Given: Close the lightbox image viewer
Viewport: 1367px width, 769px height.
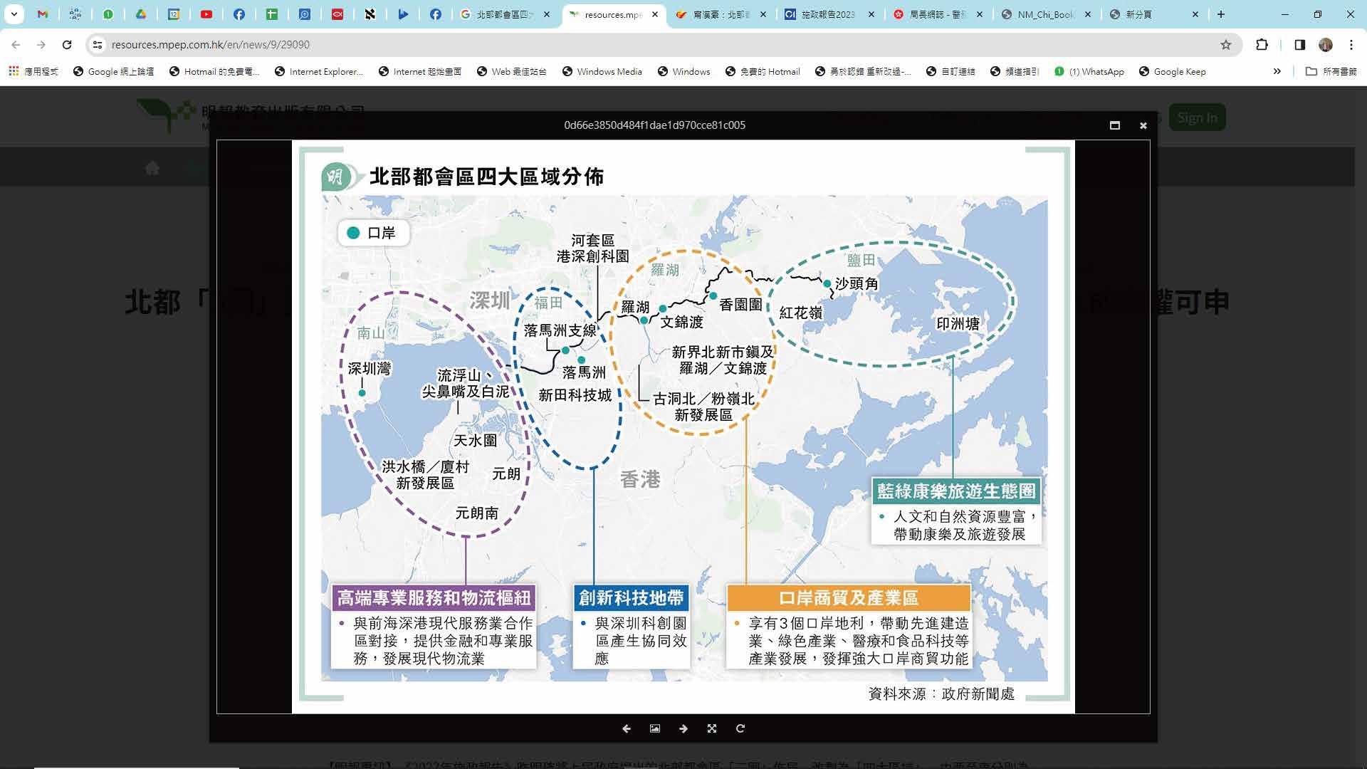Looking at the screenshot, I should (1143, 125).
